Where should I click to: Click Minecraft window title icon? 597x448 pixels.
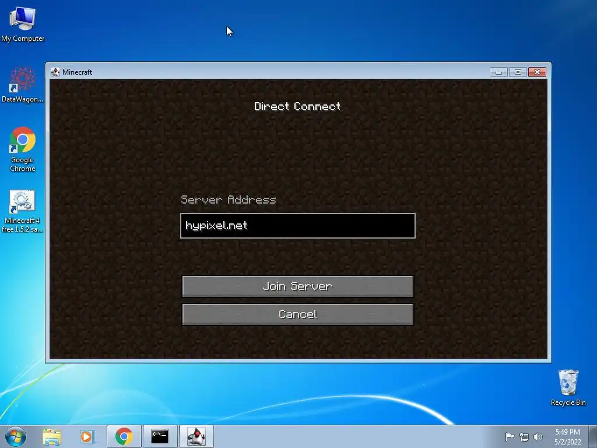pyautogui.click(x=55, y=72)
